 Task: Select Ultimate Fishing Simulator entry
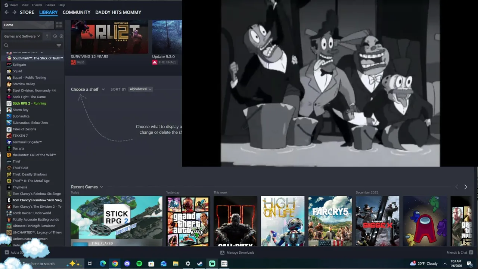(33, 226)
